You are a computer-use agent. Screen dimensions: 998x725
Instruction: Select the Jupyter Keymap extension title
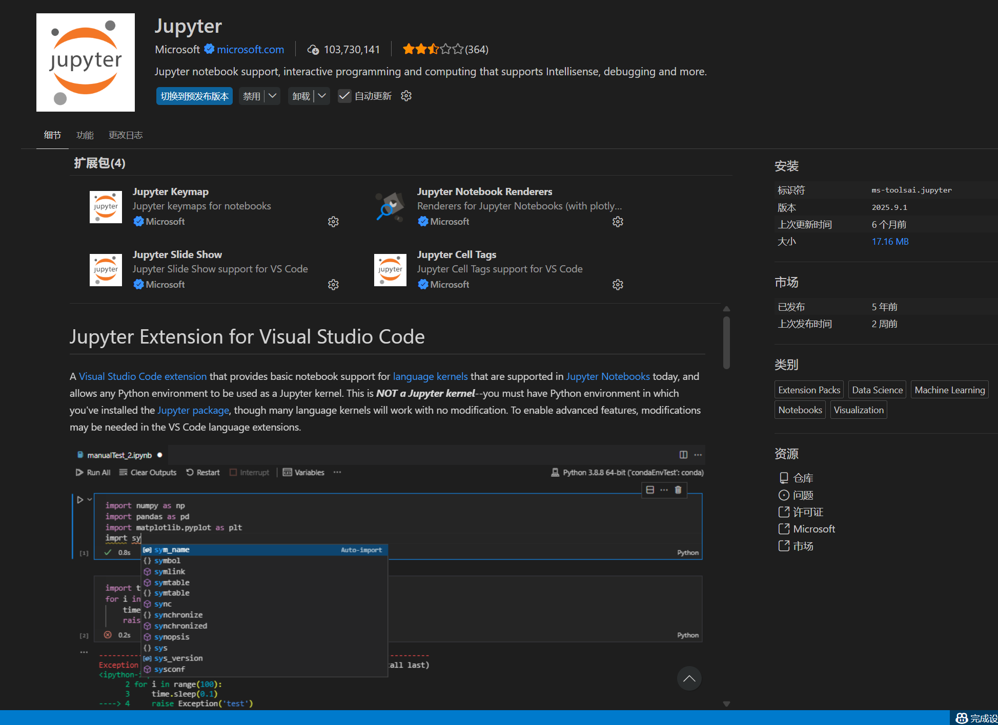[x=171, y=191]
